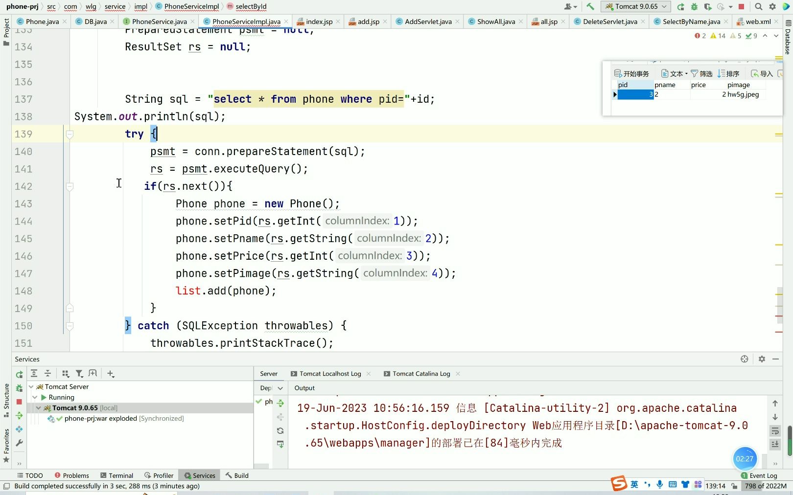Click the microphone icon in IME bar

coord(660,484)
